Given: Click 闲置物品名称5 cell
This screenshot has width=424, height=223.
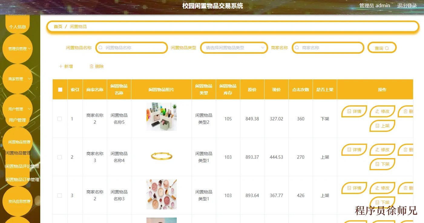Looking at the screenshot, I should point(119,119).
